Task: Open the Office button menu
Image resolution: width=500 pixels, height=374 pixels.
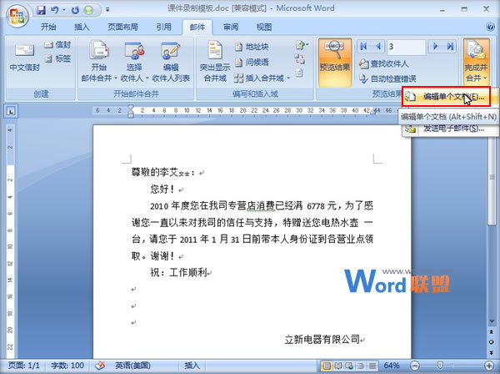Action: coord(17,16)
